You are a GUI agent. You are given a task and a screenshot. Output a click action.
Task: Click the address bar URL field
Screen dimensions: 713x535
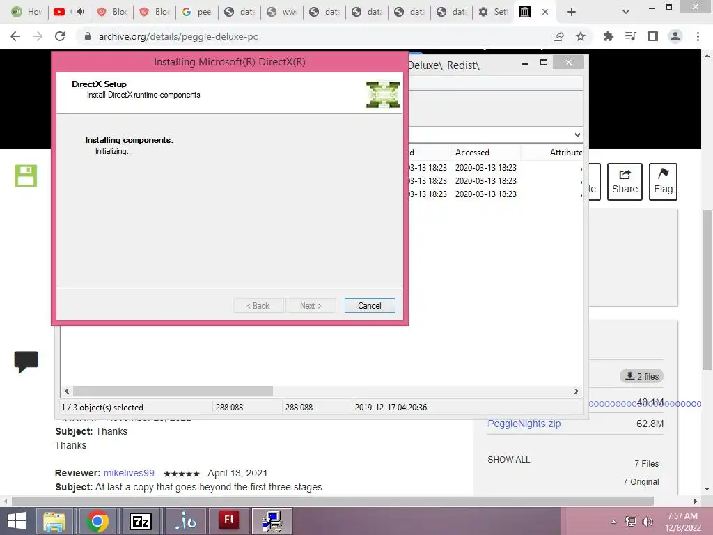pos(314,36)
